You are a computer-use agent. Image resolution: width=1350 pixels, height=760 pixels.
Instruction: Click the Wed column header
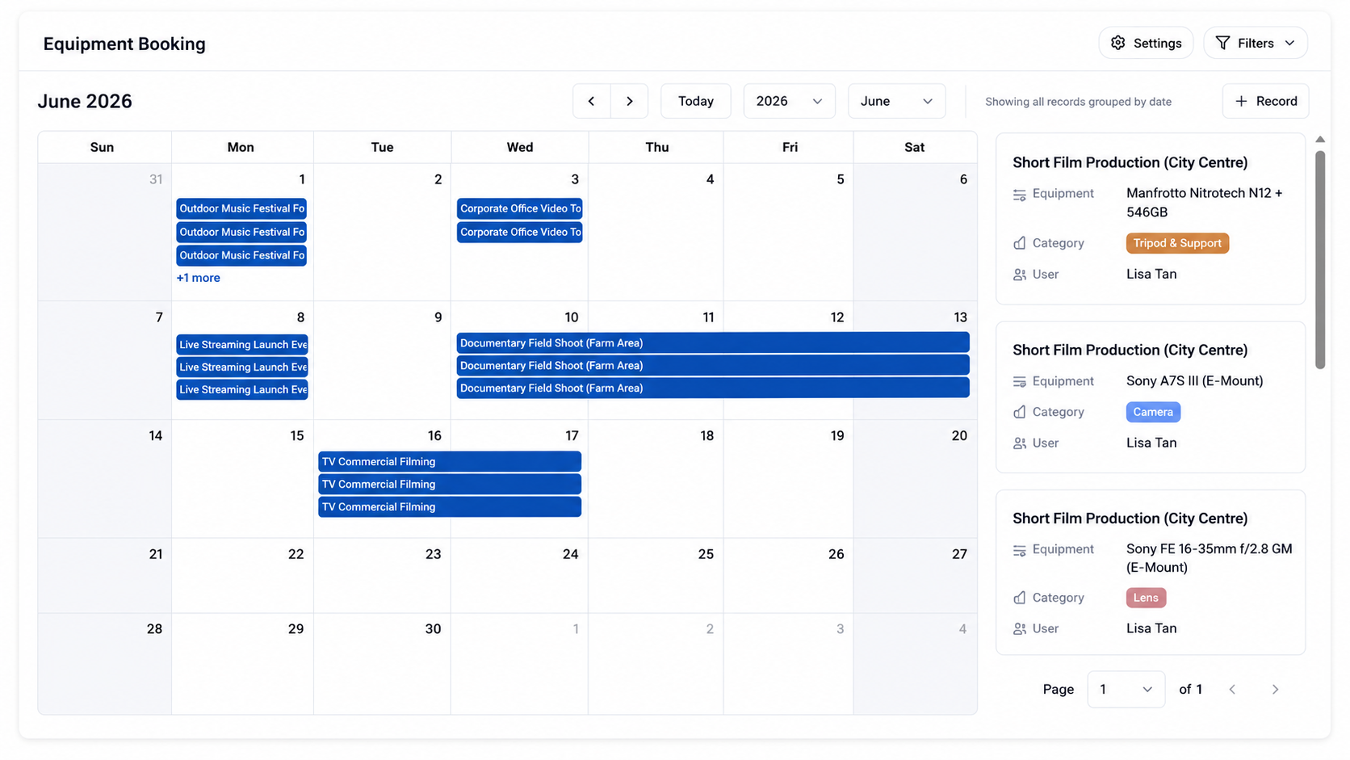(x=520, y=147)
